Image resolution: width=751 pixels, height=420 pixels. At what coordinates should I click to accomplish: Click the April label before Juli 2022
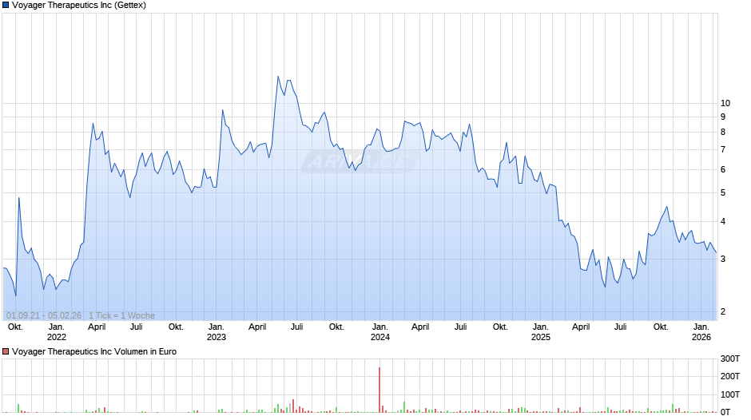tap(97, 327)
